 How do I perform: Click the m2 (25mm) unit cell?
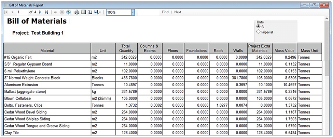click(x=103, y=98)
